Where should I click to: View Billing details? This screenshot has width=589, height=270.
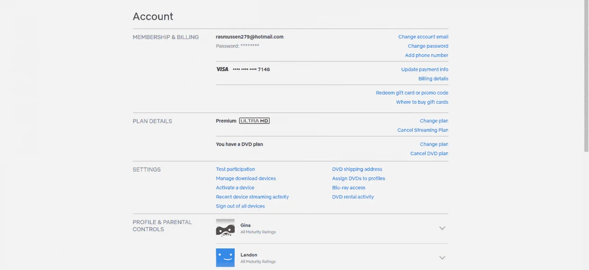433,79
